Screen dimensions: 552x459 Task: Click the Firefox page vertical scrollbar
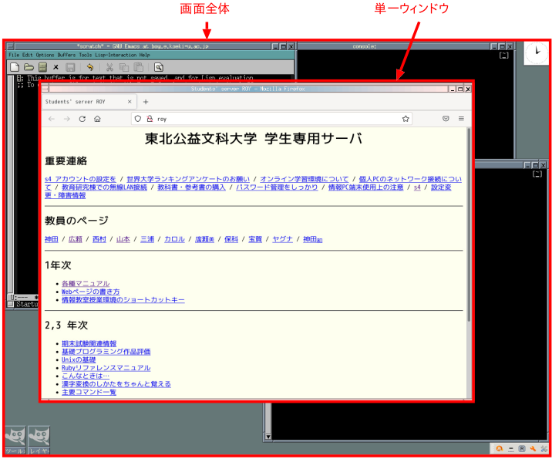[x=469, y=224]
